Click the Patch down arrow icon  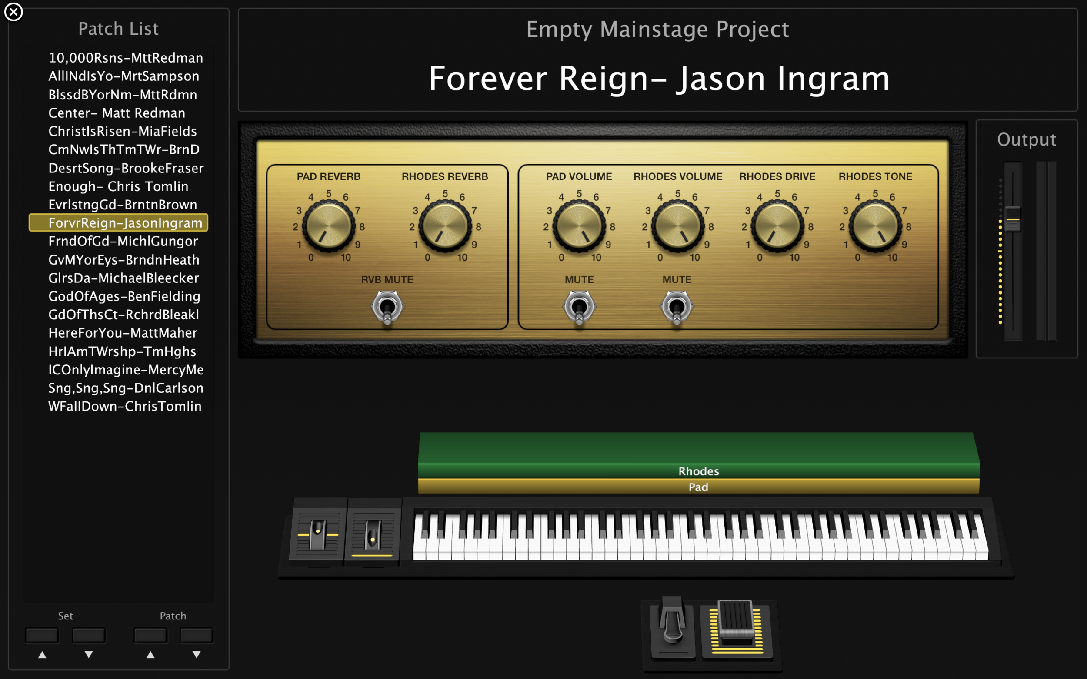click(197, 655)
